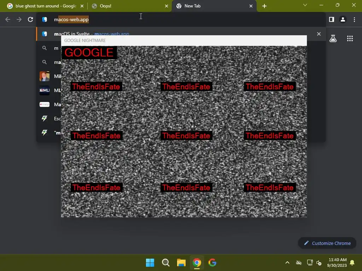Click the red GOOGLE label
362x271 pixels.
89,53
